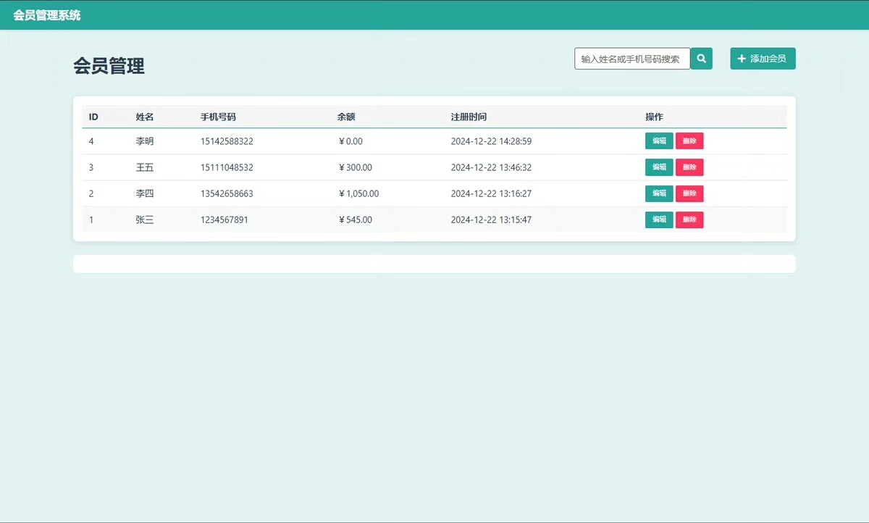Click the magnifier search icon button
The width and height of the screenshot is (869, 523).
click(x=701, y=59)
